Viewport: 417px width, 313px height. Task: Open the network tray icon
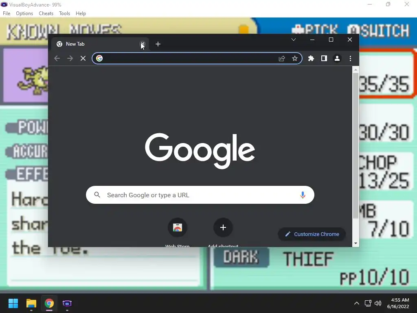(368, 303)
